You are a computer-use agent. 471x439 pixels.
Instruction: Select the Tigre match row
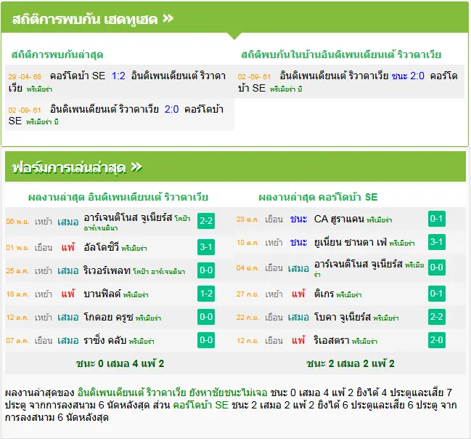coord(351,294)
